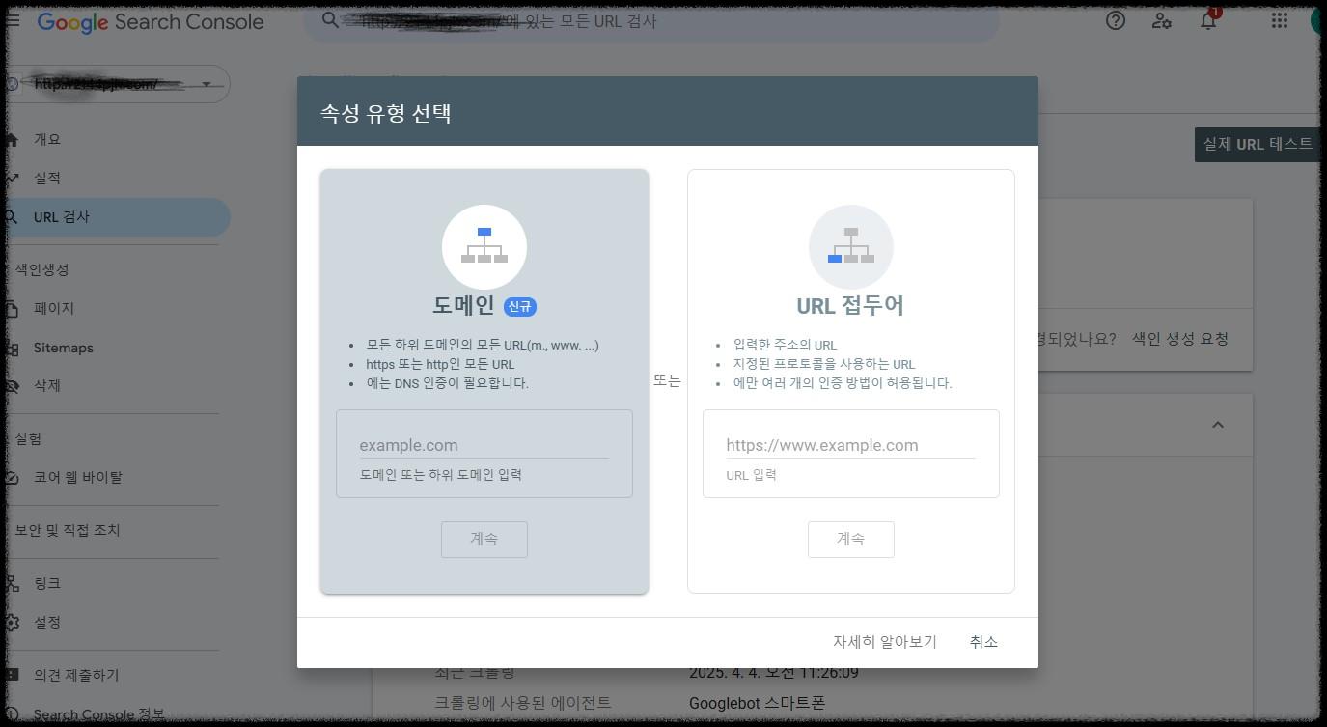Click the URL 검사 magnifier icon in sidebar
1327x727 pixels.
(11, 217)
